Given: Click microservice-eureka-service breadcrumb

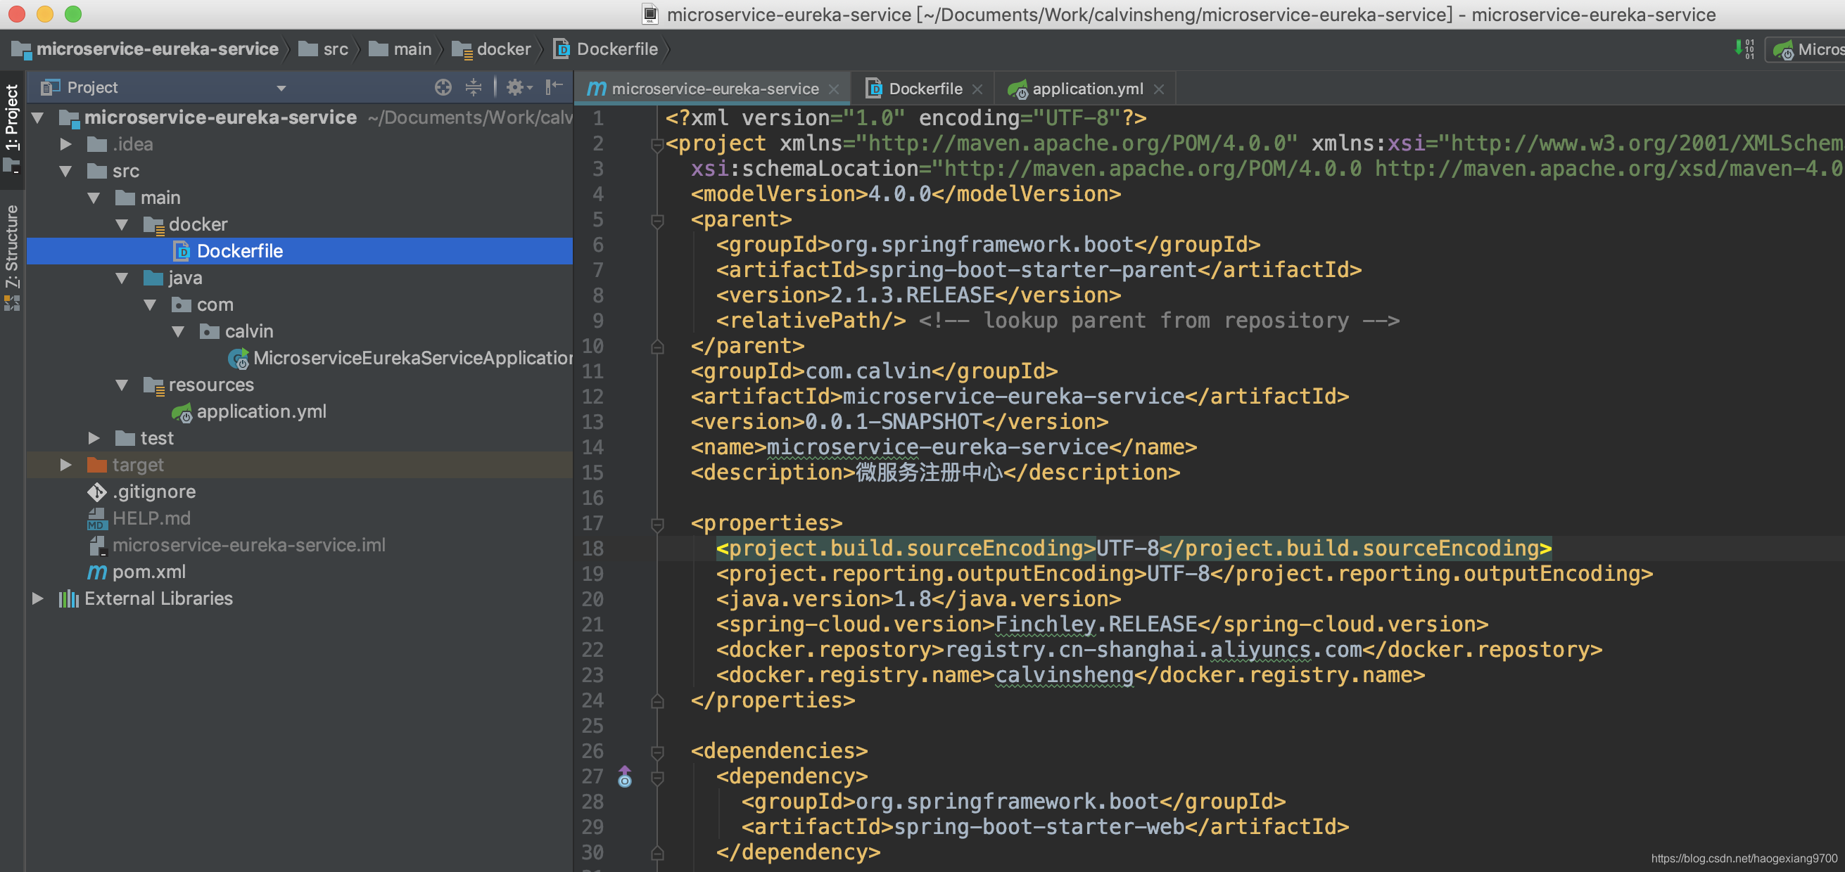Looking at the screenshot, I should point(146,49).
